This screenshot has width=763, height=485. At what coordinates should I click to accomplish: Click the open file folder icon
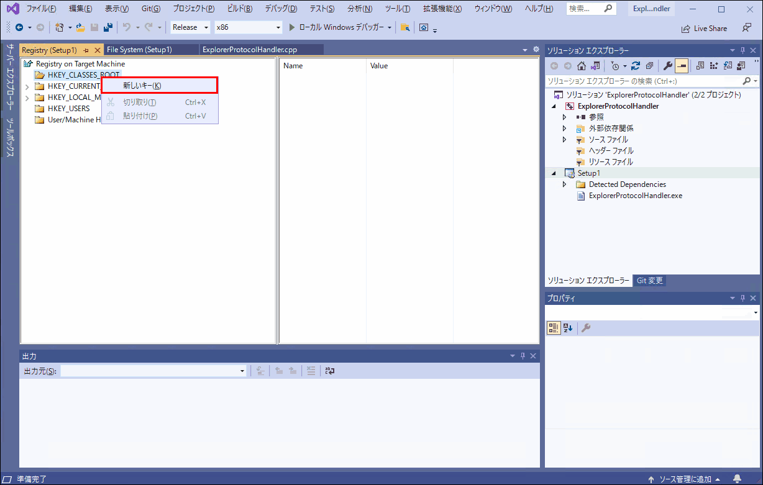point(81,27)
